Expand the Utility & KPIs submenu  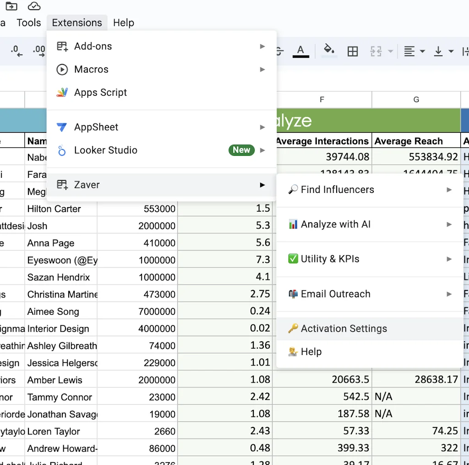coord(449,259)
